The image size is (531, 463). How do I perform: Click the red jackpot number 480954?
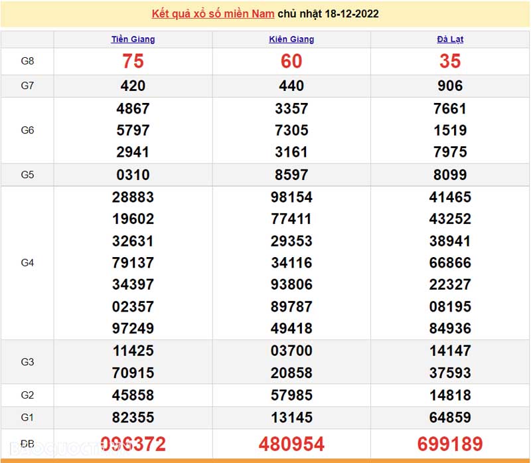click(291, 444)
